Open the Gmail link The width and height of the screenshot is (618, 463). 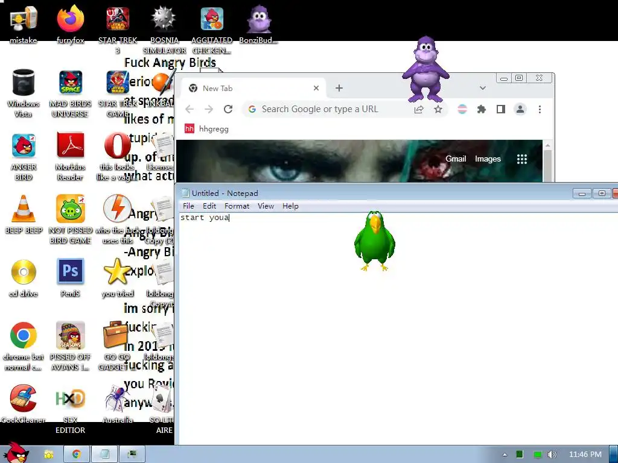[456, 159]
